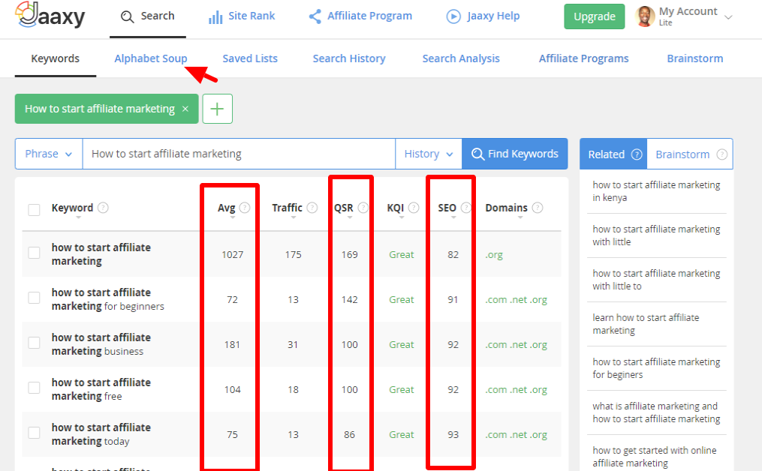Viewport: 762px width, 471px height.
Task: Expand the My Account dropdown chevron
Action: [x=728, y=17]
